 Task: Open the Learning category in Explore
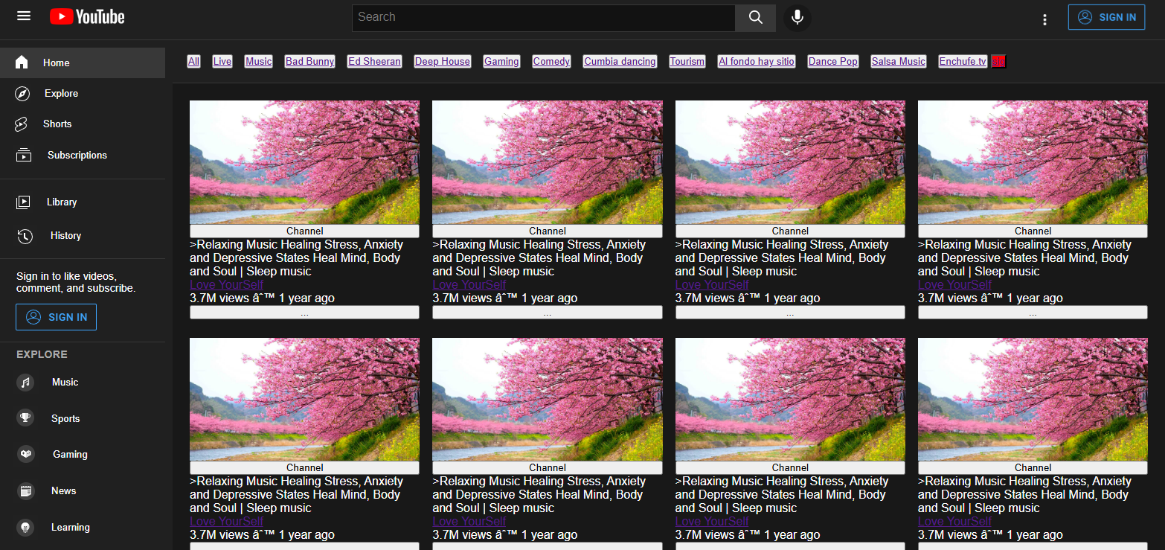(70, 528)
